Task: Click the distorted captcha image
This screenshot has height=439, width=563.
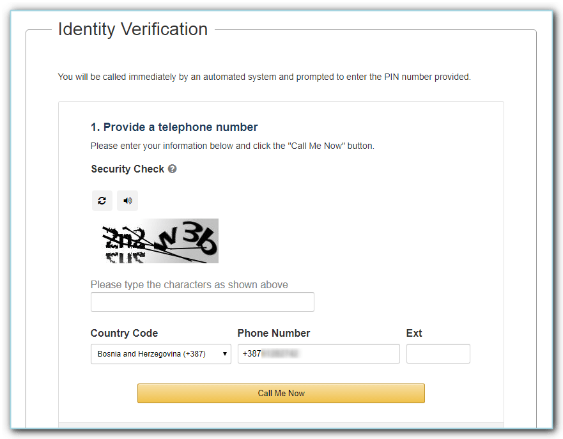Action: 155,241
